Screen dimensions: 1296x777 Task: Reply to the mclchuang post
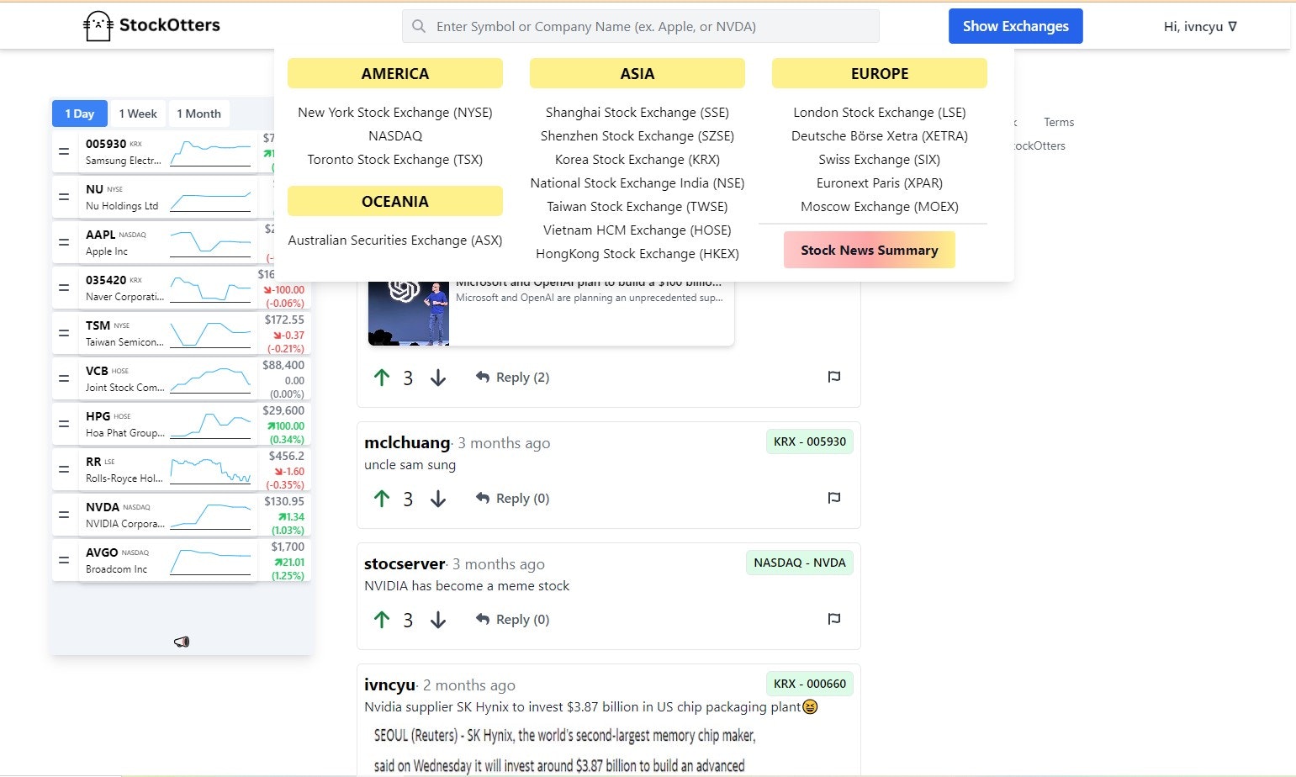click(x=512, y=499)
